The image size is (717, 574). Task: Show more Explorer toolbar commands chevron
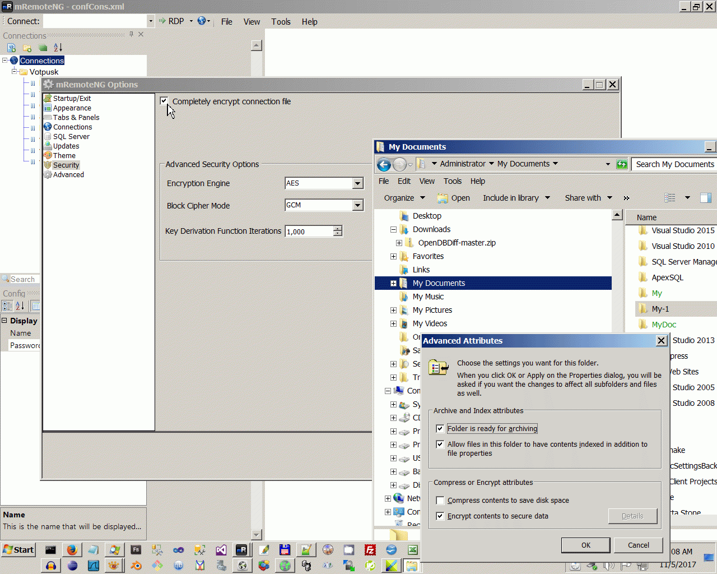626,198
